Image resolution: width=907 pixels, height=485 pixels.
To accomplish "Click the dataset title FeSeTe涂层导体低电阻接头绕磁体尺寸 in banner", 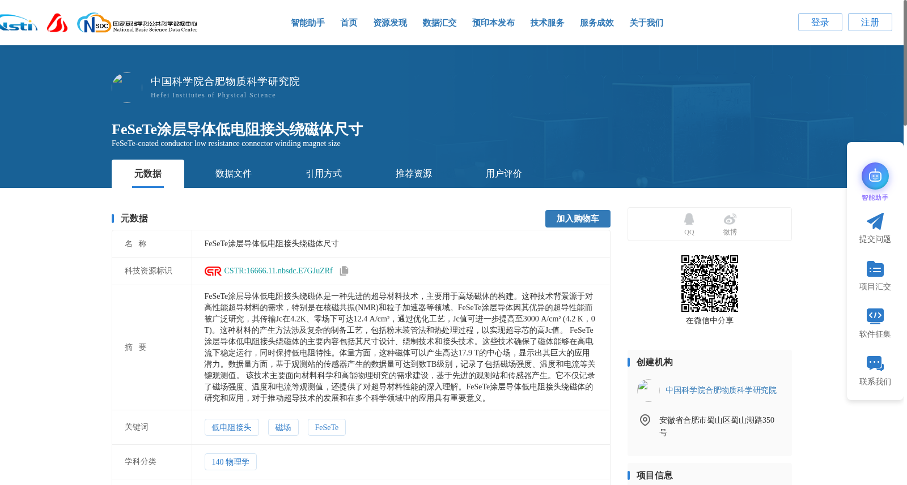I will [237, 130].
